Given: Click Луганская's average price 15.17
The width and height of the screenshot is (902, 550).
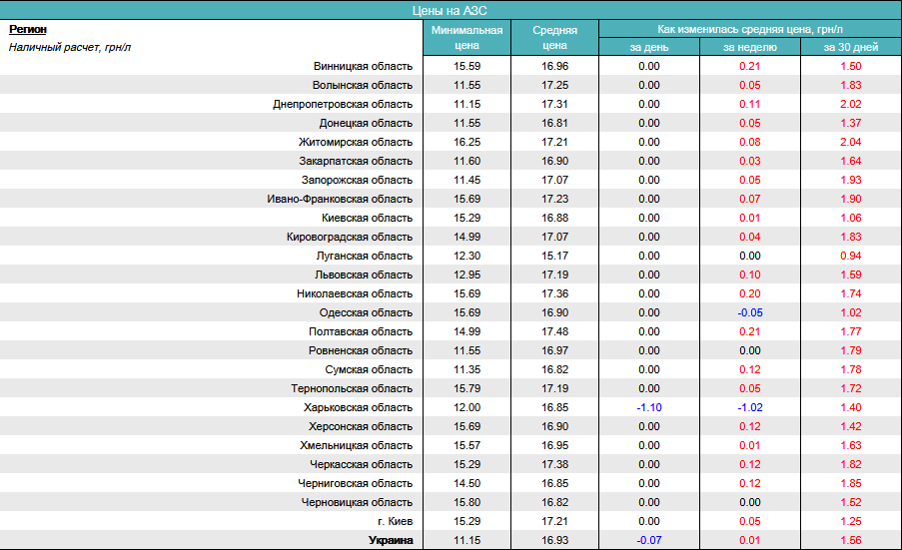Looking at the screenshot, I should click(554, 256).
